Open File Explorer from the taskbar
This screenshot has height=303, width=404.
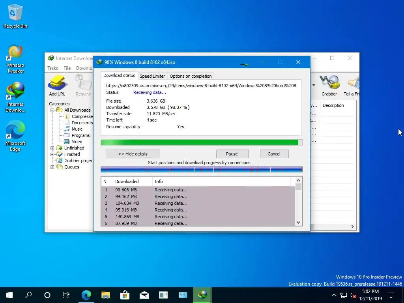point(105,295)
